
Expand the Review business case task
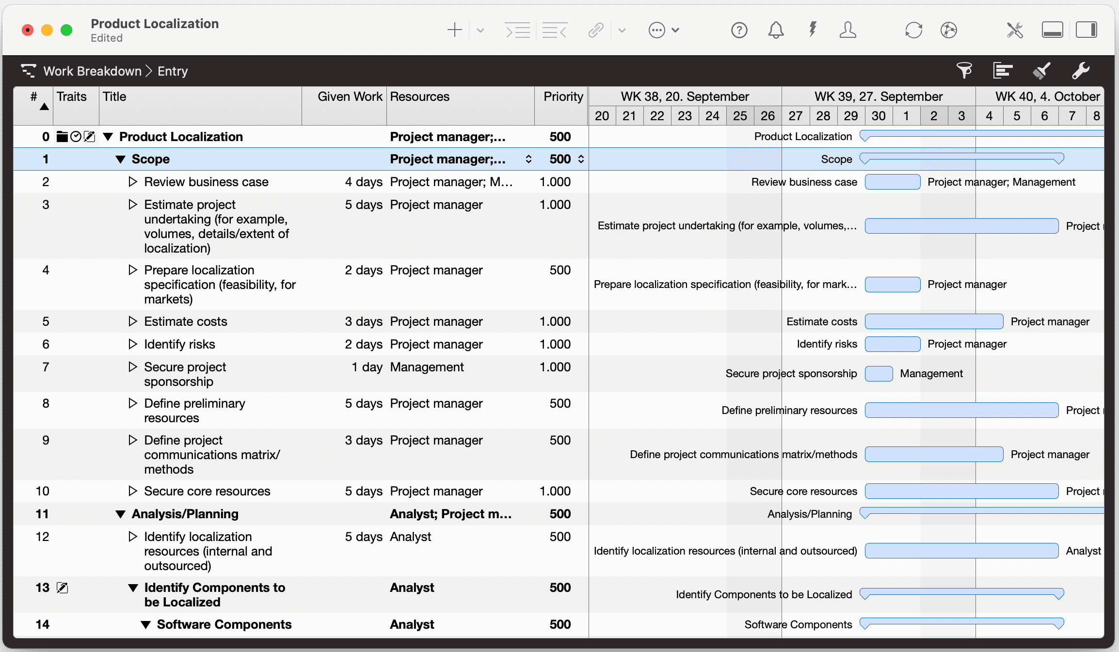click(132, 182)
